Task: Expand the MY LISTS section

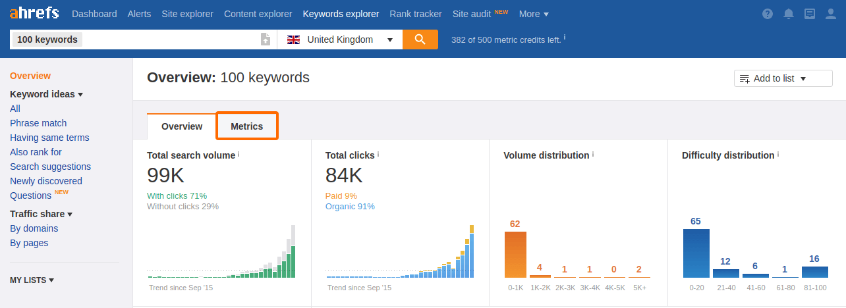Action: click(x=32, y=280)
